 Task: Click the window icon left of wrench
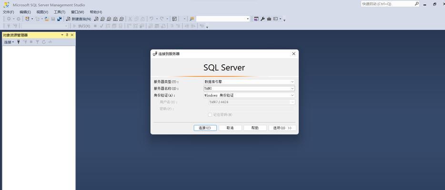tap(256, 19)
